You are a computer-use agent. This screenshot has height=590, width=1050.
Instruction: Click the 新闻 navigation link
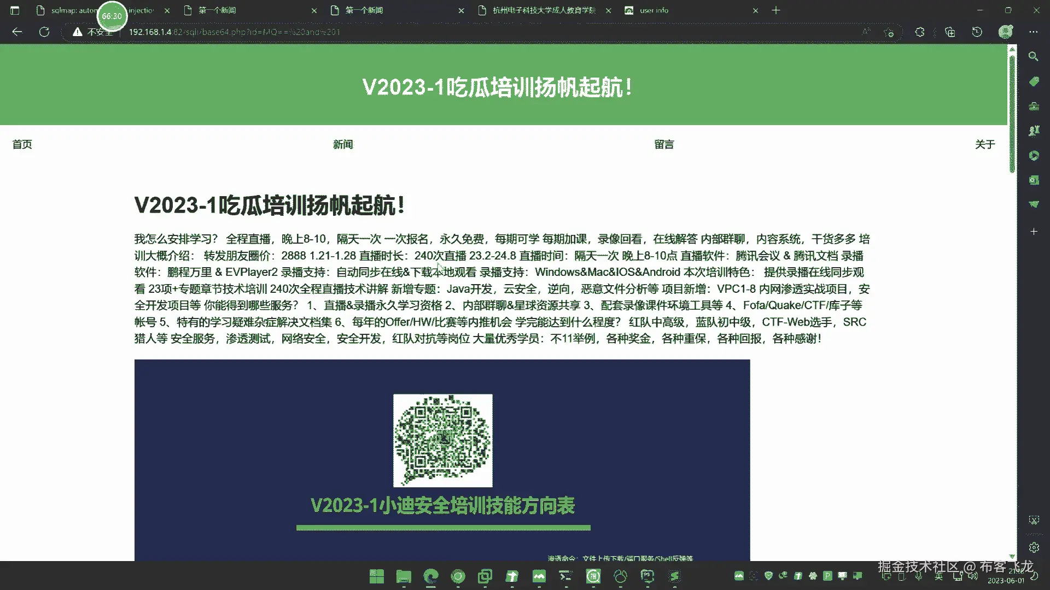point(343,144)
